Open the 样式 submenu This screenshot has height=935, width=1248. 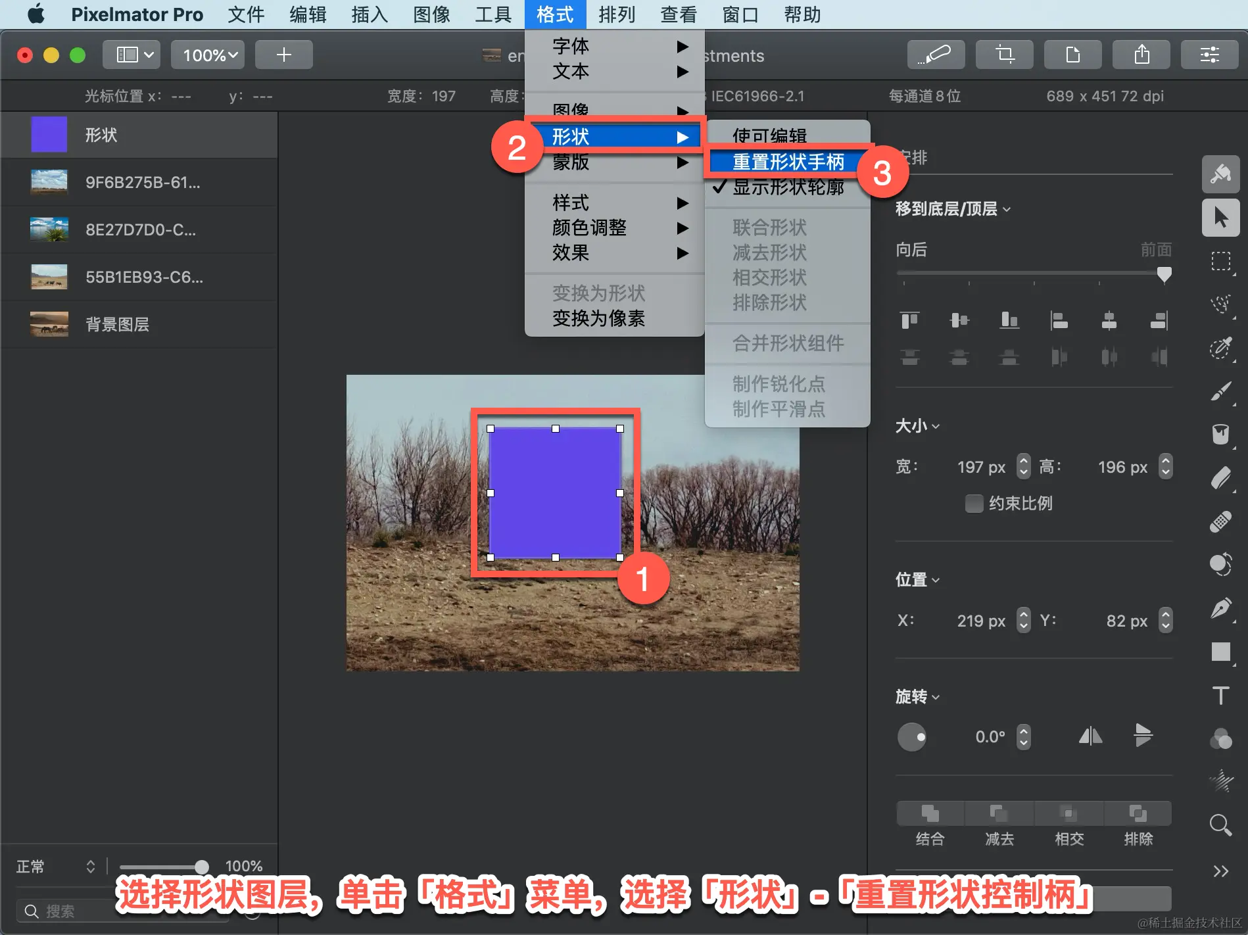pos(614,203)
